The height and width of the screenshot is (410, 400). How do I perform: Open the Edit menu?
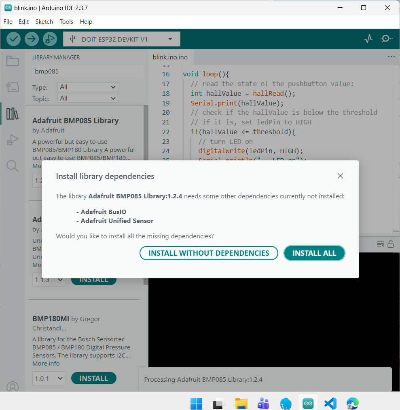coord(23,22)
